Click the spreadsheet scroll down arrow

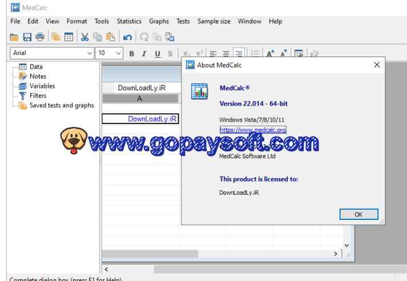point(346,246)
